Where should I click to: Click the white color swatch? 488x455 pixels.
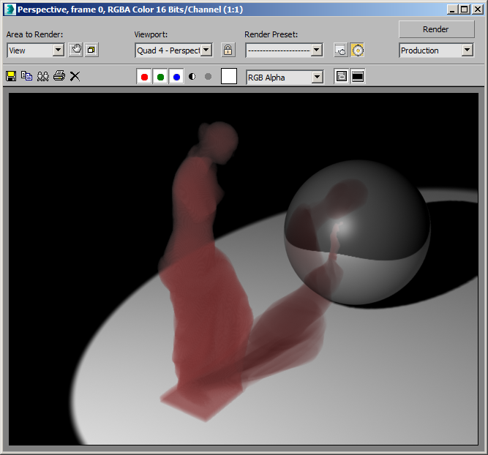point(229,76)
